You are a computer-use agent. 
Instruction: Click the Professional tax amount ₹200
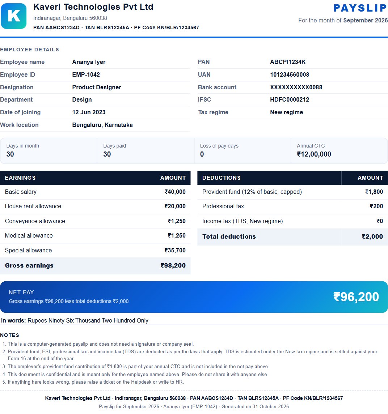(x=376, y=206)
